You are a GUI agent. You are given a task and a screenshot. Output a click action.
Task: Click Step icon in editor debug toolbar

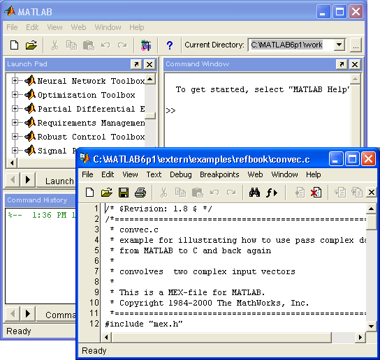pos(340,193)
